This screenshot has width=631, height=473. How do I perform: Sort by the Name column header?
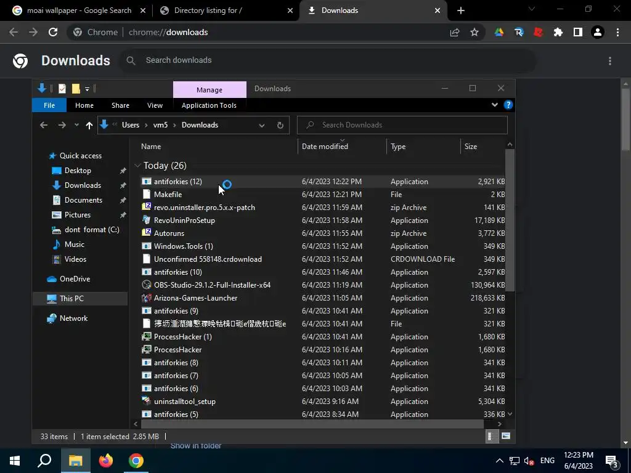tap(218, 147)
